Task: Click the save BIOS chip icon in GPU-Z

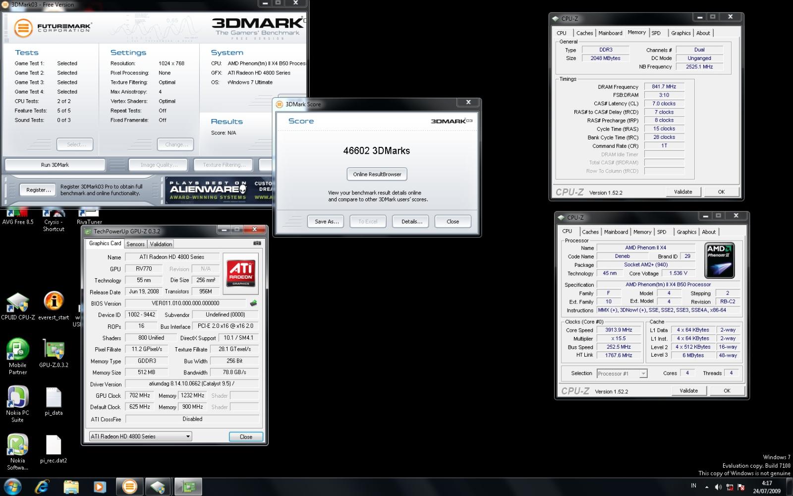Action: (253, 303)
